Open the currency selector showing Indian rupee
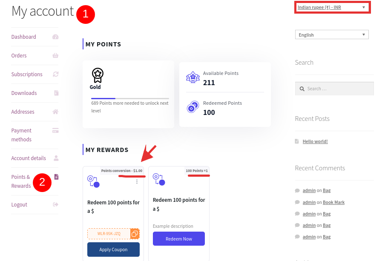 332,7
